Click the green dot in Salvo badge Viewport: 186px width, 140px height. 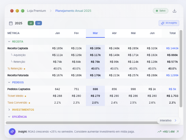point(157,11)
